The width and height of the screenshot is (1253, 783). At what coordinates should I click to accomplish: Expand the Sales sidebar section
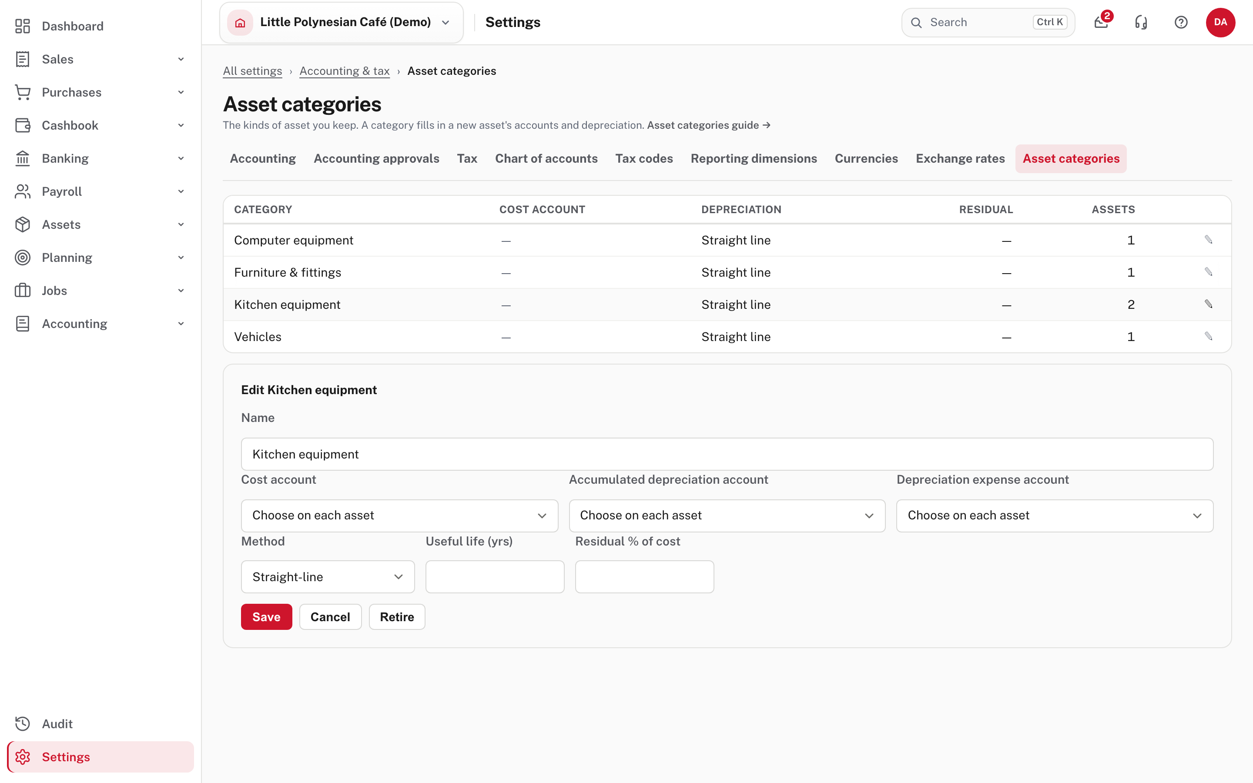[101, 59]
